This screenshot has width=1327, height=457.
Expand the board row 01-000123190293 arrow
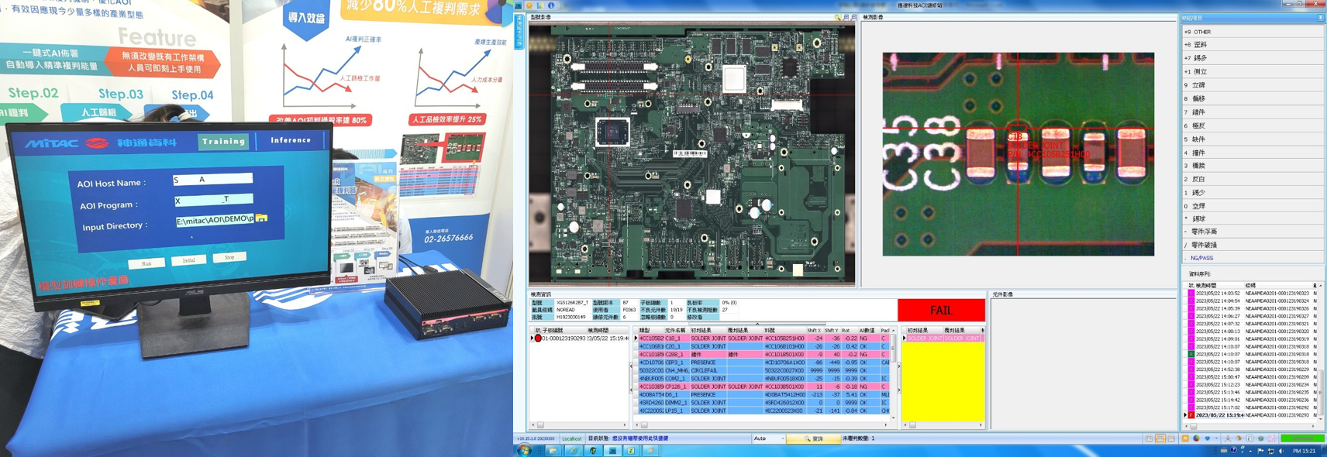(532, 338)
